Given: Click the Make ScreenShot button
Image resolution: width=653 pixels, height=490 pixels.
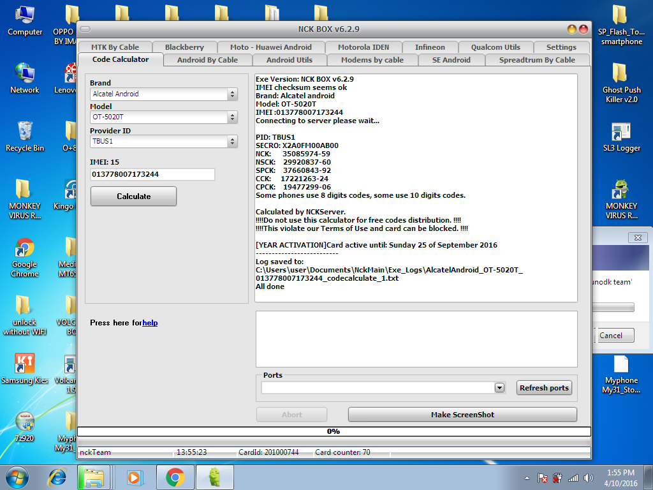Looking at the screenshot, I should coord(462,415).
